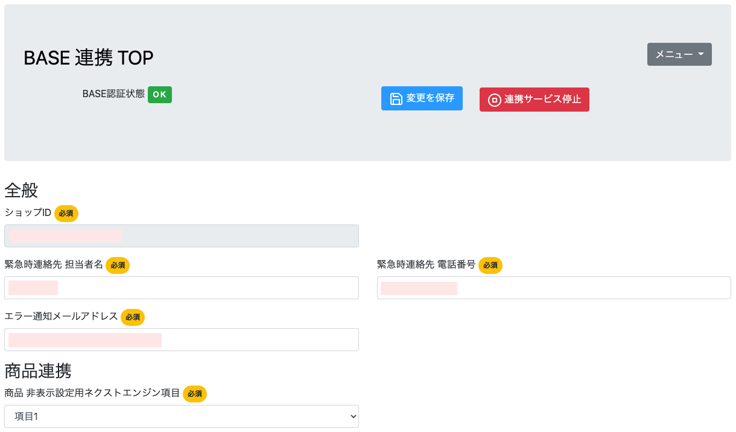The height and width of the screenshot is (432, 736).
Task: Click 必須 badge beside エラー通知メールアドレス
Action: tap(133, 317)
